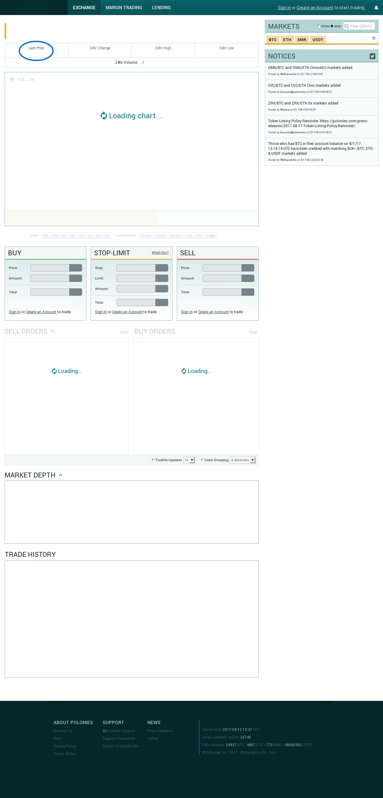
Task: Click Create an Account in Sell panel
Action: (213, 312)
